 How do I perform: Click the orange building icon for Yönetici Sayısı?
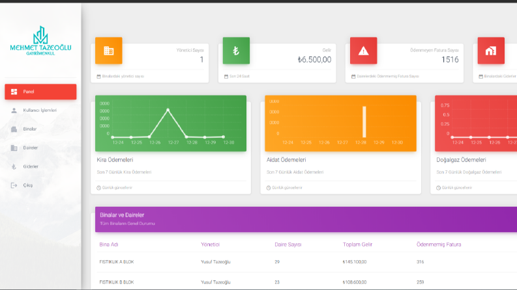[x=108, y=51]
